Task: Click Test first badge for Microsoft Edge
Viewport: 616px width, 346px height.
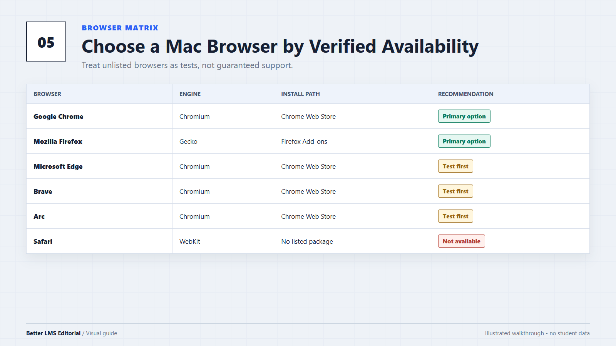Action: 455,166
